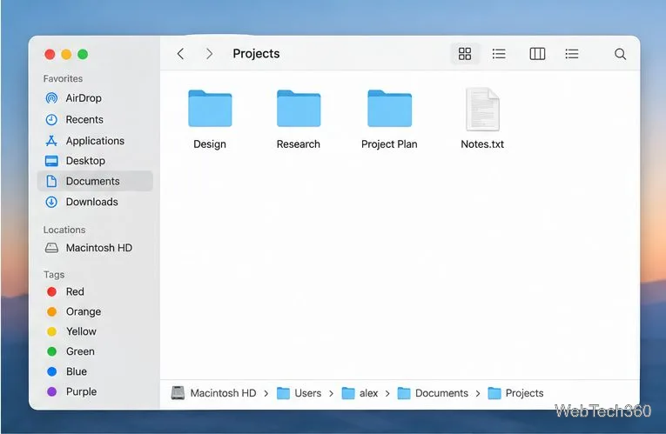
Task: Click the alex folder icon in path bar
Action: click(348, 393)
